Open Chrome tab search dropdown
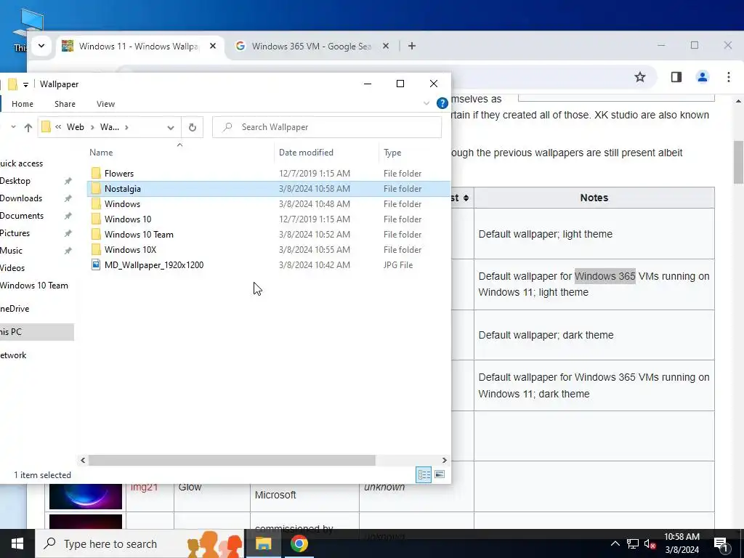744x558 pixels. coord(41,46)
